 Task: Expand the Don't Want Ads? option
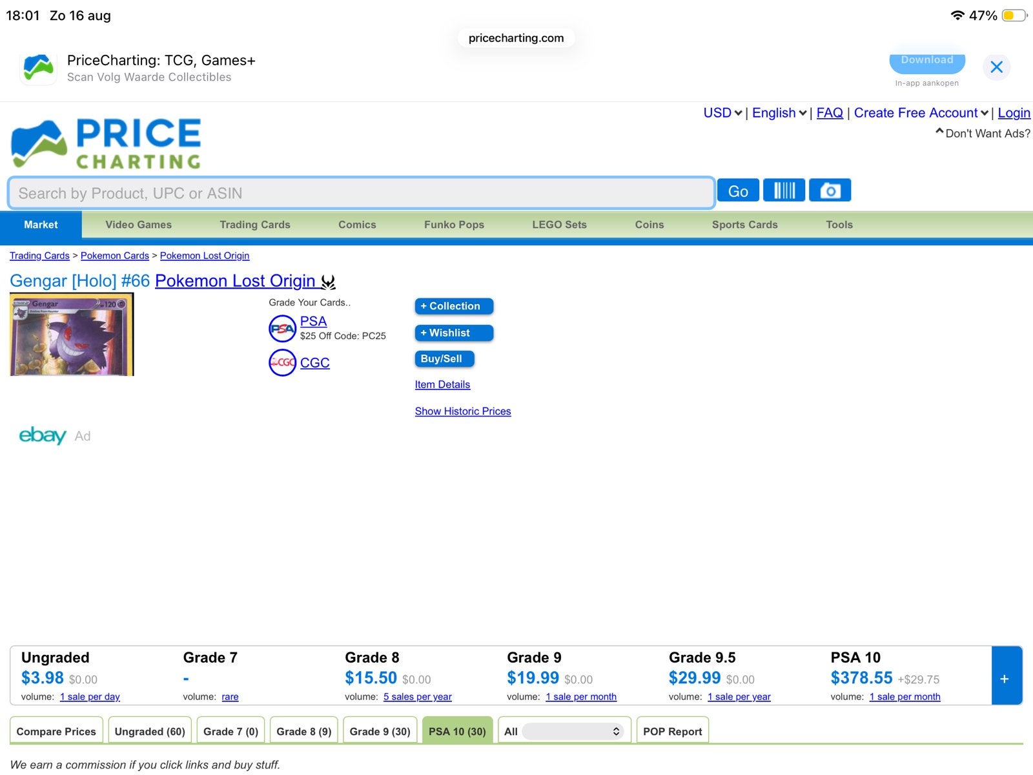pos(983,133)
